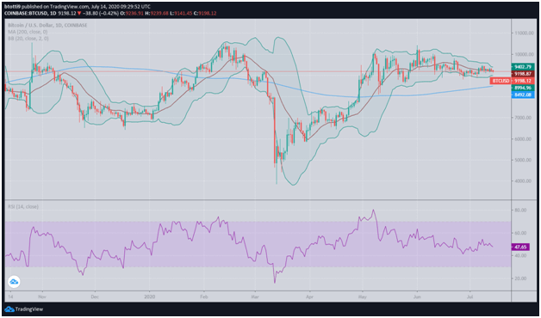Click the Jun label on the time axis
Viewport: 541px width, 318px height.
click(417, 296)
